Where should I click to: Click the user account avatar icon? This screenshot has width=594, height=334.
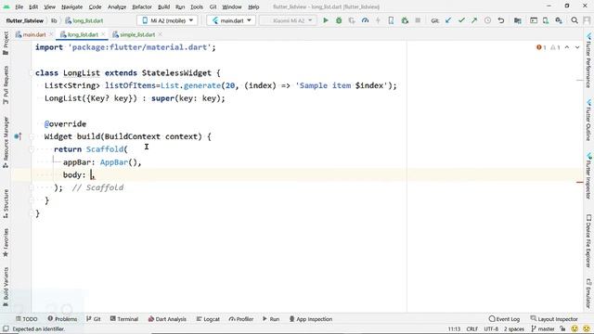pos(588,20)
